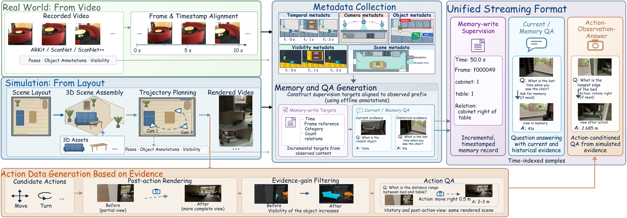Click 'ARKit / ScanNet / ScanNet++' text

coord(67,50)
